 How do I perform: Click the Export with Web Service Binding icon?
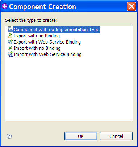10,42
